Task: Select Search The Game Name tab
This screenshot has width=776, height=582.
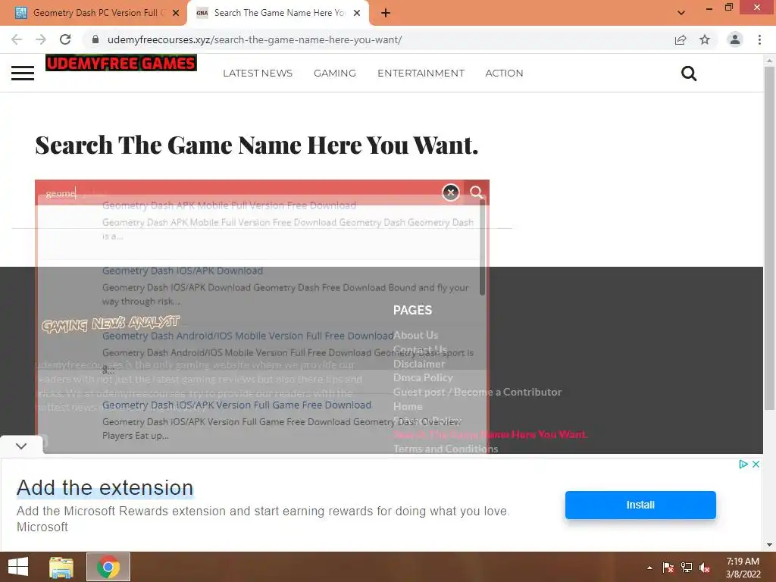Action: coord(278,14)
